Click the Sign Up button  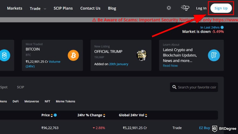click(x=221, y=8)
